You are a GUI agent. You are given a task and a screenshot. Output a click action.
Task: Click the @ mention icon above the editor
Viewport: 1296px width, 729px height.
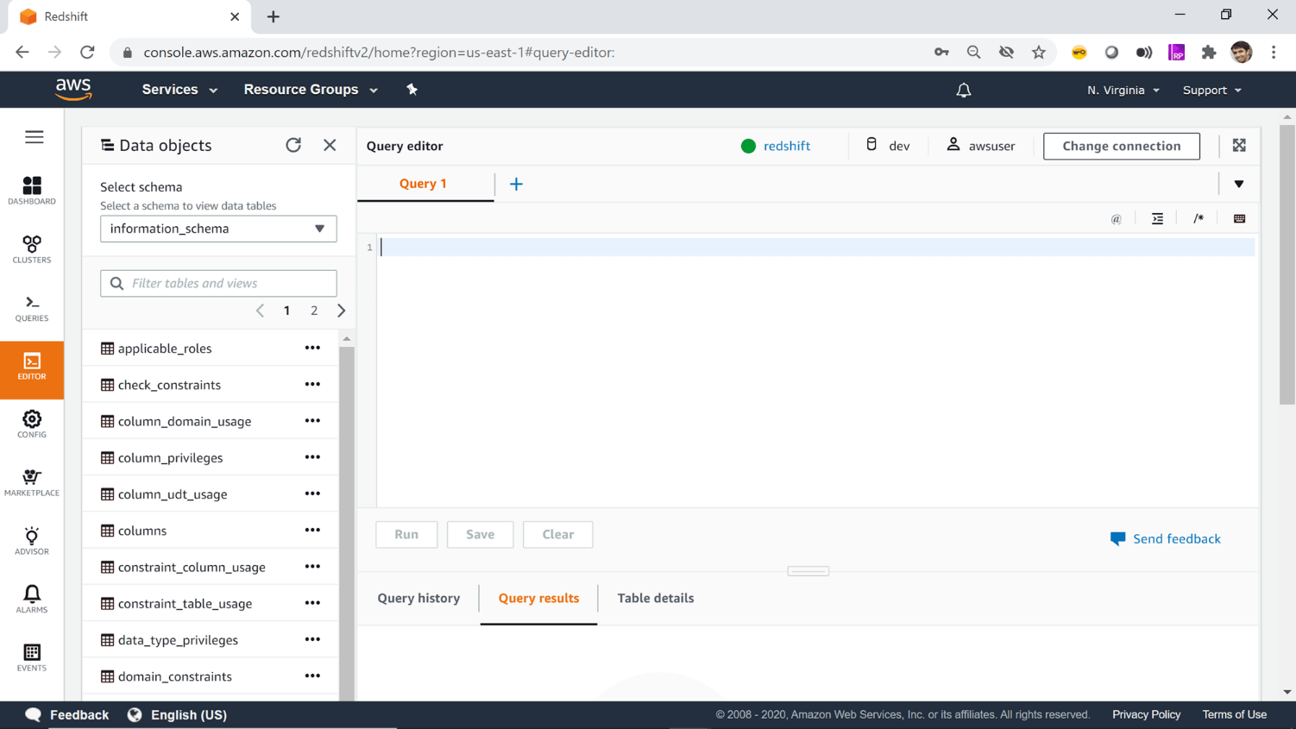point(1116,218)
